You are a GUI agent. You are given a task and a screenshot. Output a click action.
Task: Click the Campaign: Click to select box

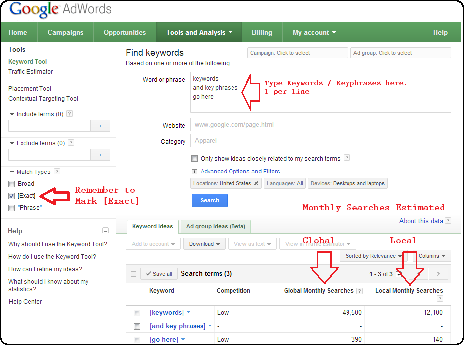(x=298, y=53)
